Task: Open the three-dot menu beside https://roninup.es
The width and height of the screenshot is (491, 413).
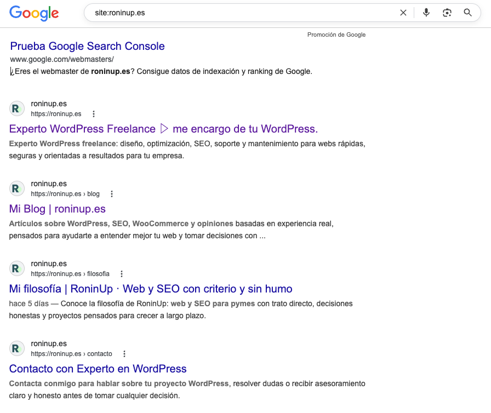Action: coord(93,114)
